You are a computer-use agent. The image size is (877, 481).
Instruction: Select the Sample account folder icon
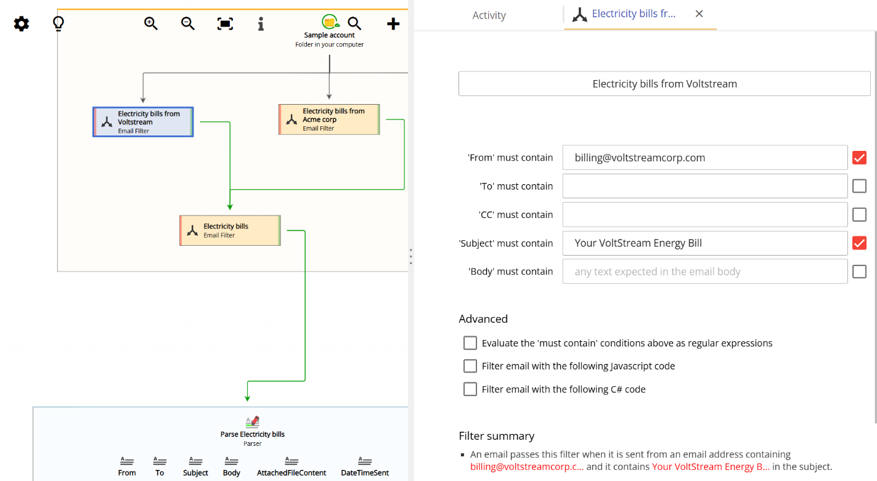[x=329, y=20]
